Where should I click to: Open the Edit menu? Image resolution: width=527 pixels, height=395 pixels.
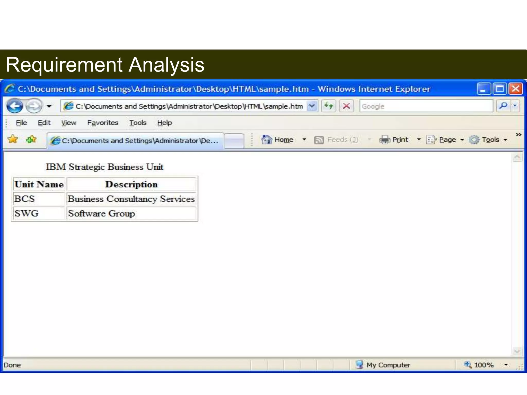(x=44, y=123)
